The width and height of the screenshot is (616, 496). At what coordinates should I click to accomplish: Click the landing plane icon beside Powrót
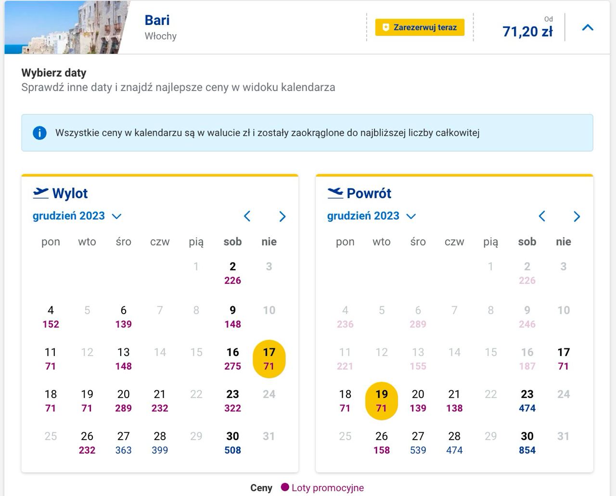coord(335,193)
